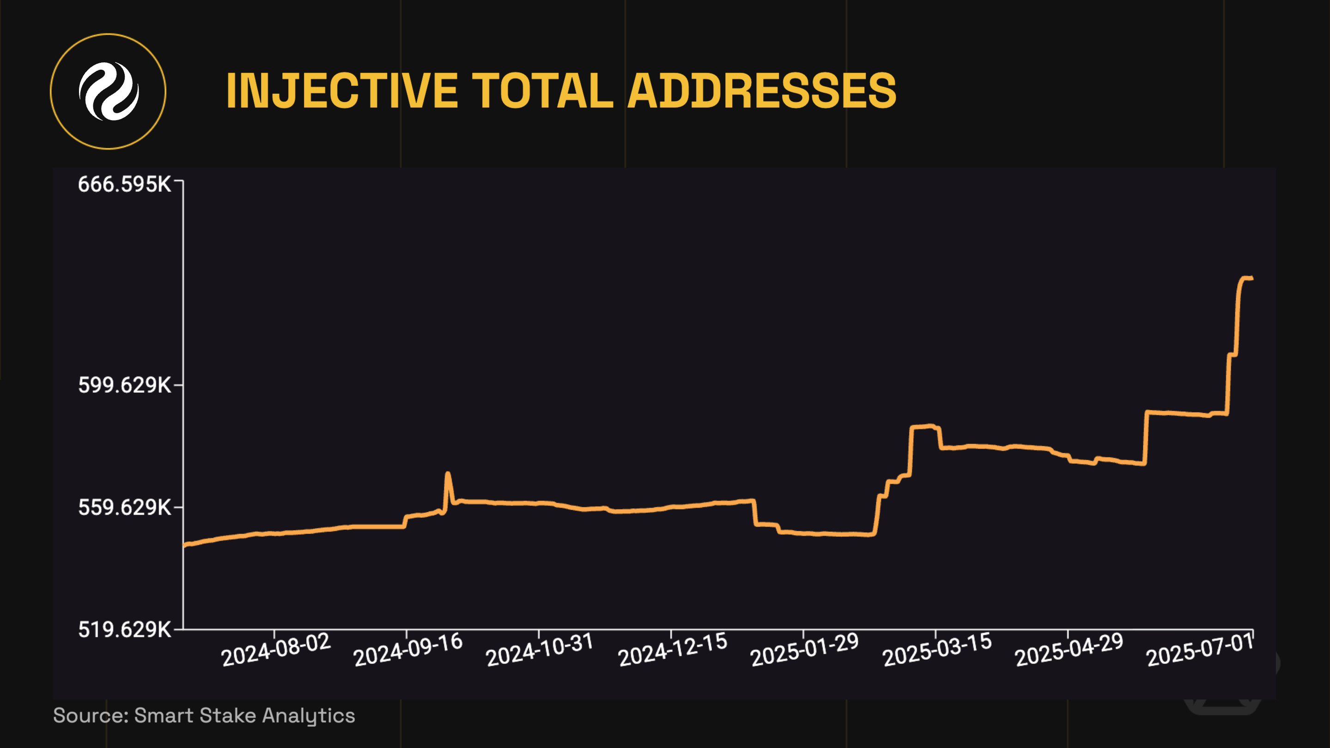1330x748 pixels.
Task: Click the 666.595K y-axis label
Action: [x=124, y=184]
